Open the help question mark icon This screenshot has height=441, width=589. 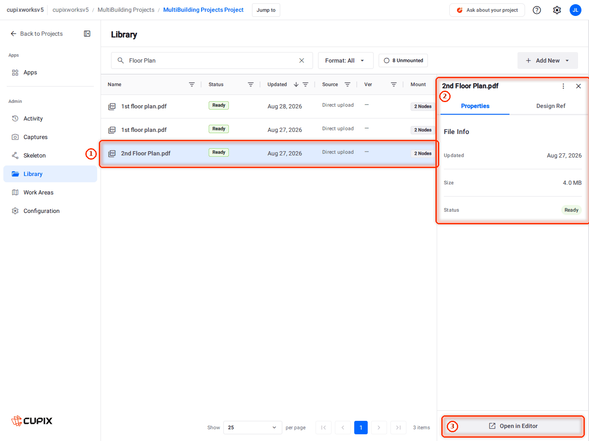click(537, 10)
